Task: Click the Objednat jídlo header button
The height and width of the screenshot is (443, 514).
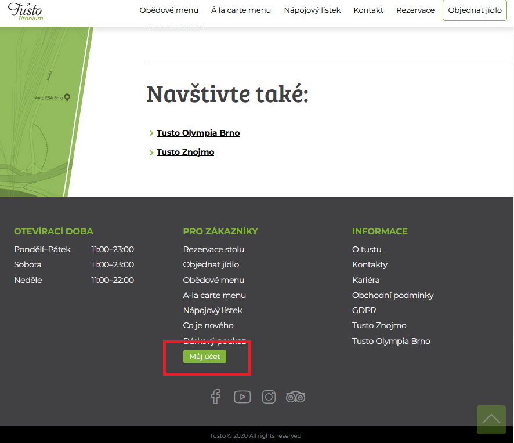Action: 475,10
